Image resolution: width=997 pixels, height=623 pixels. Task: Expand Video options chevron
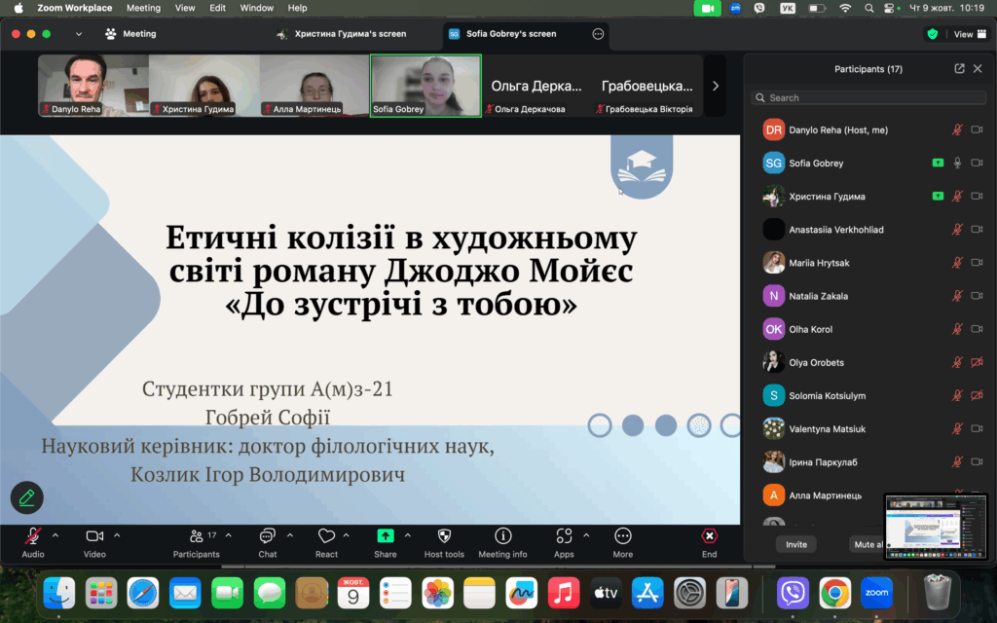click(x=117, y=535)
